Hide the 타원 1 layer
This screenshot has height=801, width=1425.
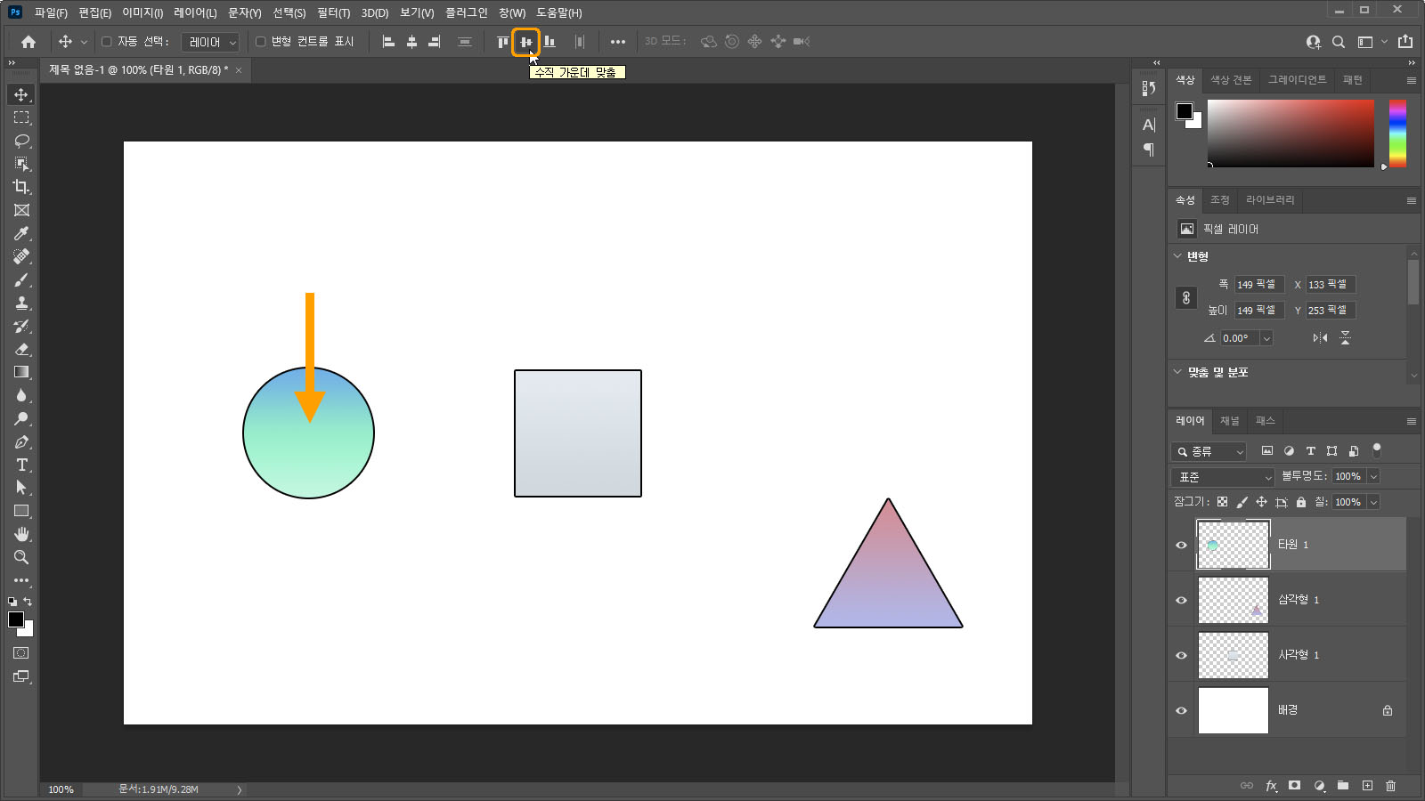click(x=1182, y=545)
